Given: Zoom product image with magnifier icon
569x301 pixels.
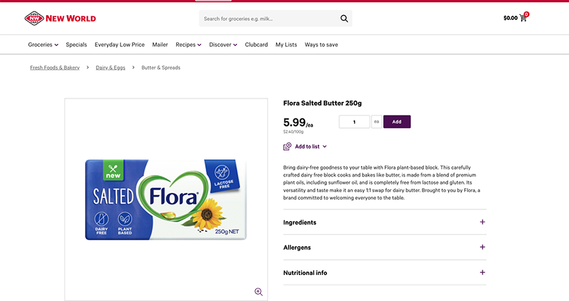Looking at the screenshot, I should pos(258,291).
